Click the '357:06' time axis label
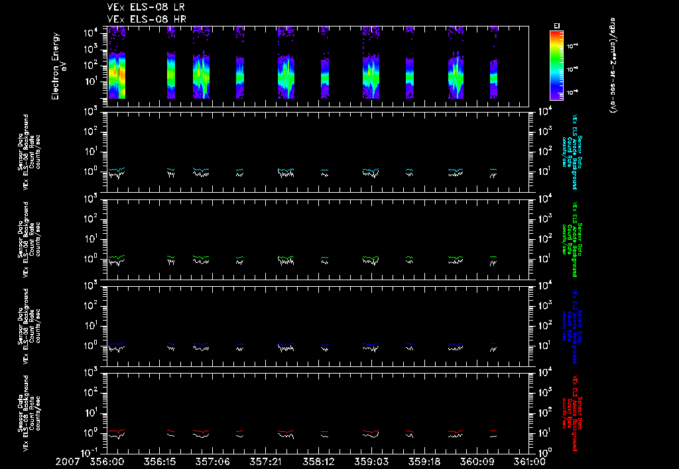679x469 pixels. point(213,462)
